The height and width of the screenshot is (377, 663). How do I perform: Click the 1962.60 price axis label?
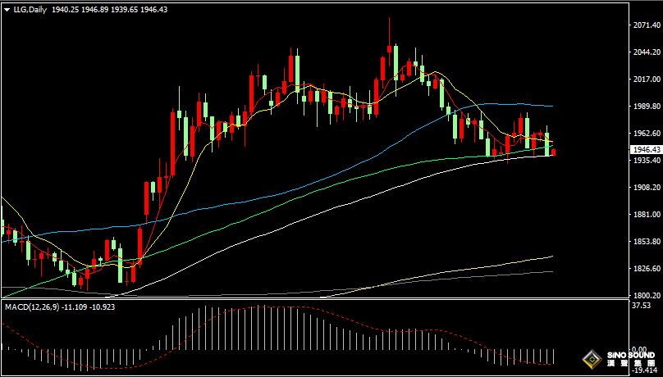pos(646,134)
